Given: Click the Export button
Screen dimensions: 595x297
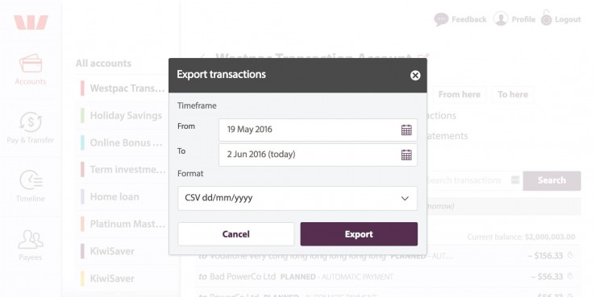Looking at the screenshot, I should 359,234.
